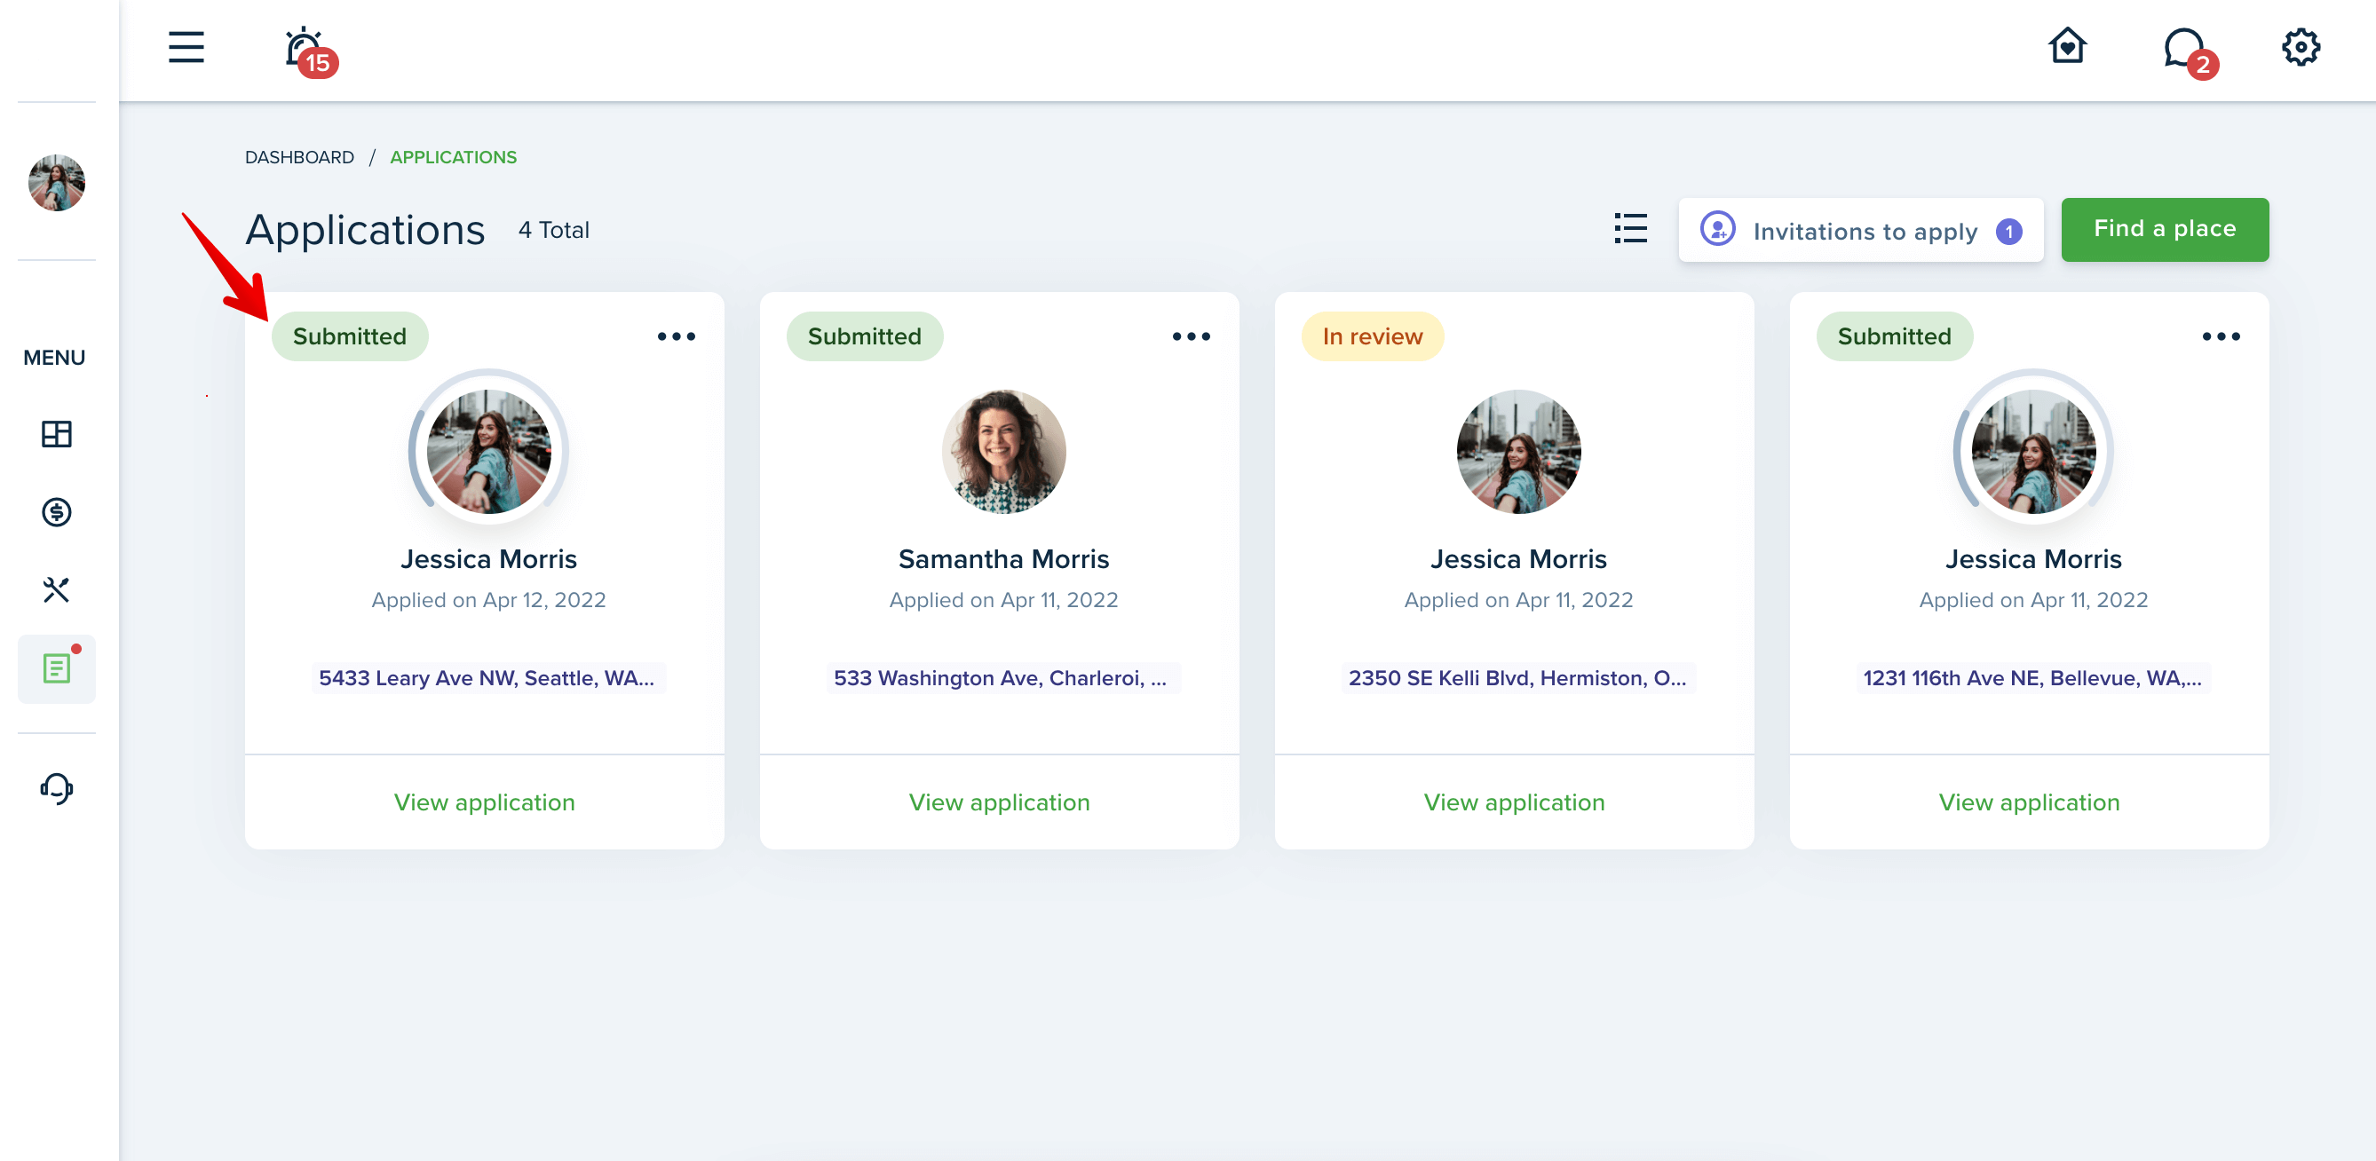The height and width of the screenshot is (1161, 2376).
Task: Click Jessica Morris photo on Hermiston card
Action: coord(1518,451)
